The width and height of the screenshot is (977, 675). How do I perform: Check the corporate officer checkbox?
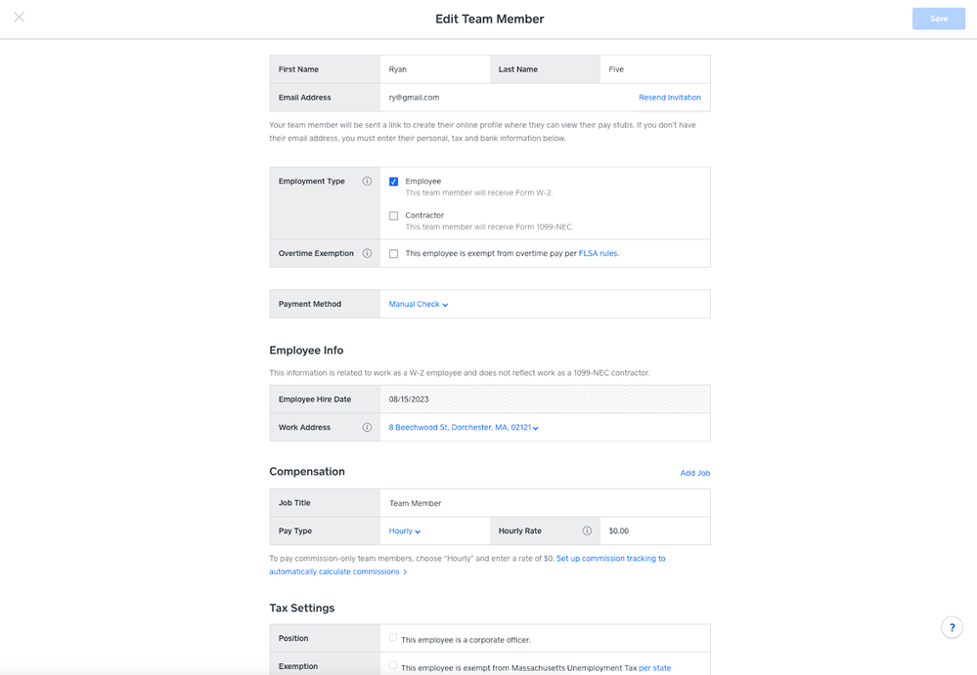(x=393, y=638)
